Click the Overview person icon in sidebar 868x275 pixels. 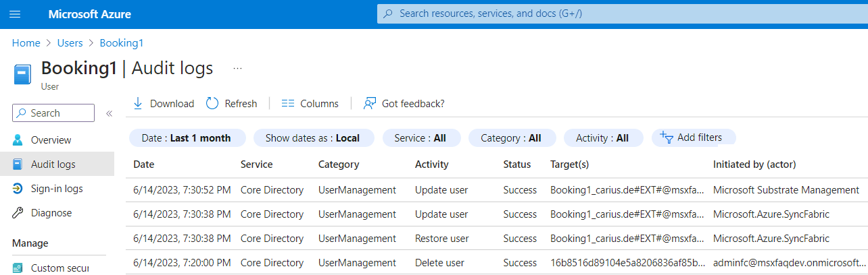coord(18,140)
